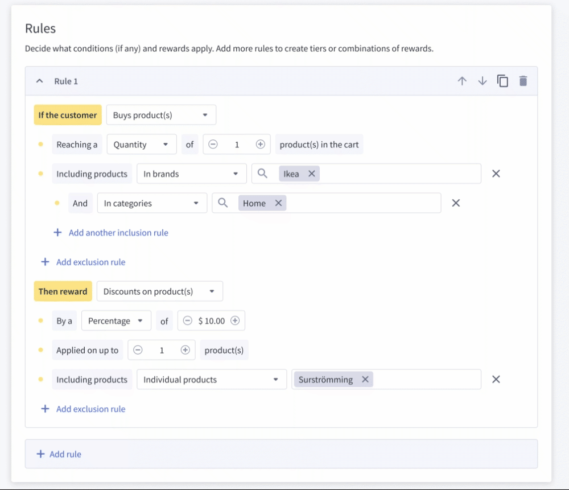This screenshot has height=490, width=569.
Task: Remove the reward Including products row
Action: pyautogui.click(x=496, y=379)
